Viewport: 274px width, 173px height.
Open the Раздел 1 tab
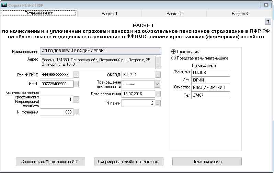pos(110,14)
